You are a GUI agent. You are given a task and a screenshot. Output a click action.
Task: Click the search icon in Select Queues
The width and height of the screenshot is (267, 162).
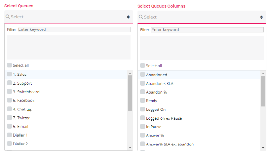point(8,17)
